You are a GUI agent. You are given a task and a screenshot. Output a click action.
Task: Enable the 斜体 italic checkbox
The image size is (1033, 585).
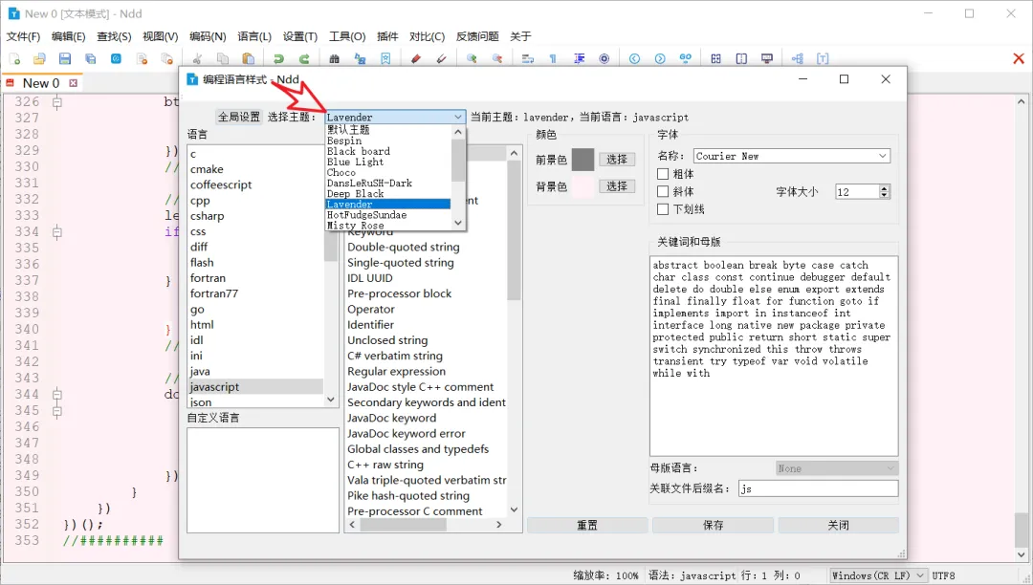tap(663, 191)
